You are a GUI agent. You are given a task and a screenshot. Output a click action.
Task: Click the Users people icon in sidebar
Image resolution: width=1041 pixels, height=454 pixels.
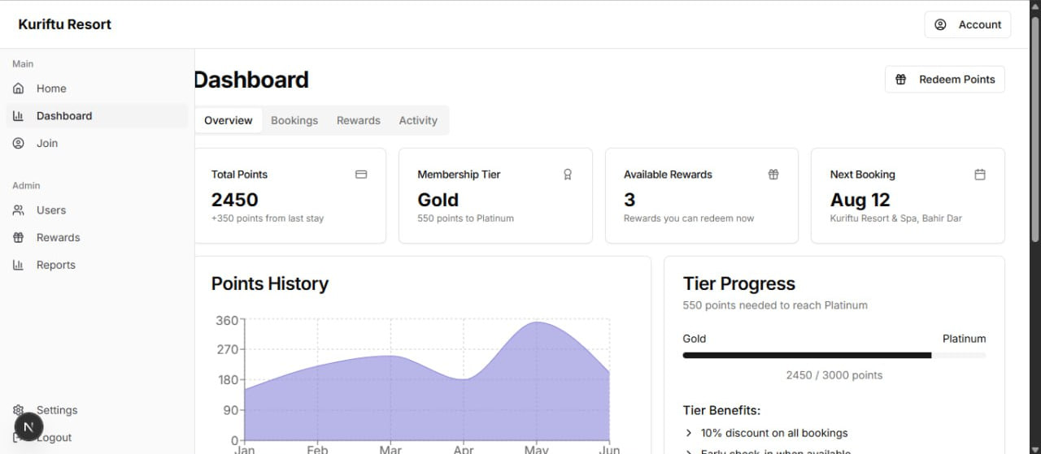tap(19, 210)
